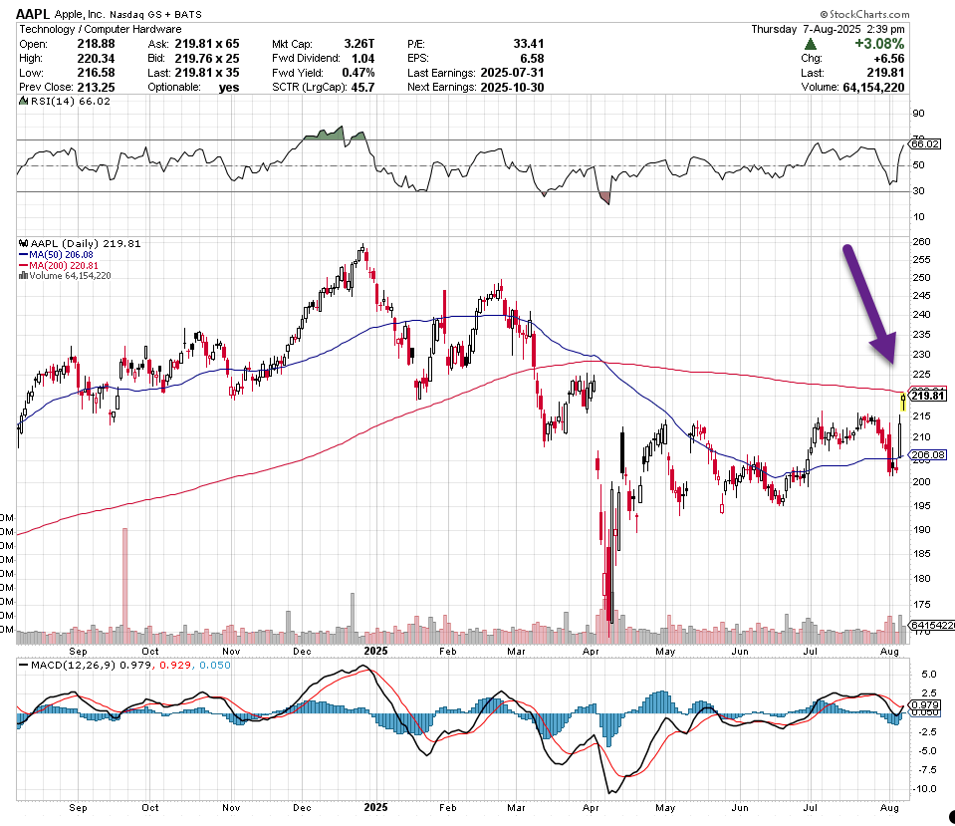This screenshot has width=955, height=826.
Task: Click 'Technology / Computer Hardware' sector text
Action: pos(101,29)
